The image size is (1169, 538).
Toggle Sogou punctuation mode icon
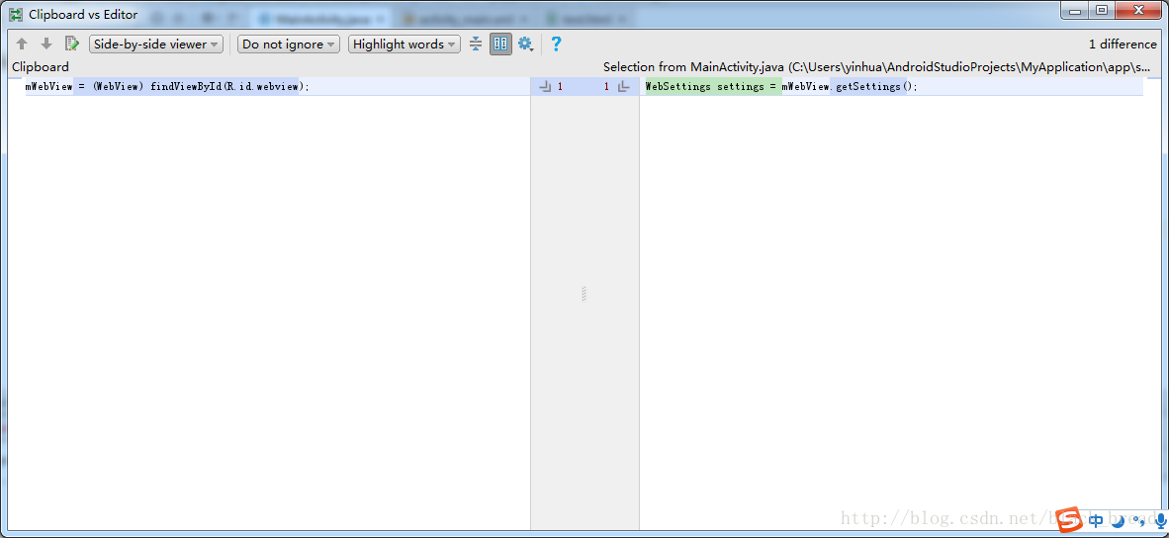(x=1140, y=521)
